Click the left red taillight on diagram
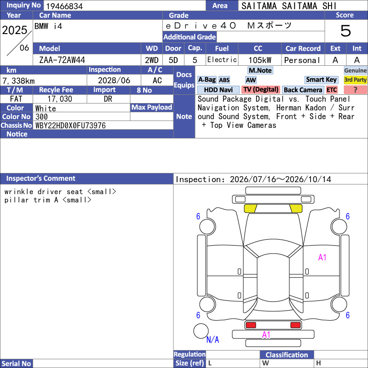 point(251,325)
